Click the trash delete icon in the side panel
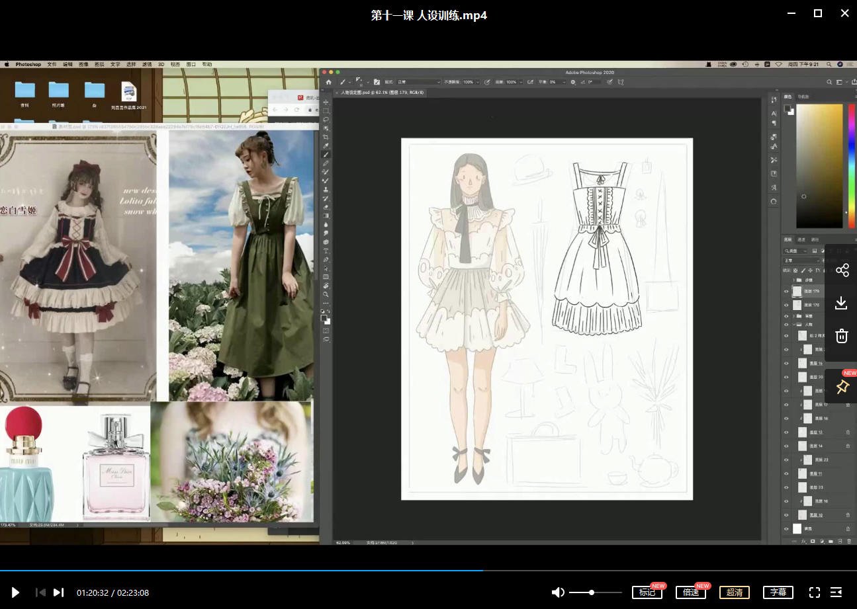 point(841,335)
